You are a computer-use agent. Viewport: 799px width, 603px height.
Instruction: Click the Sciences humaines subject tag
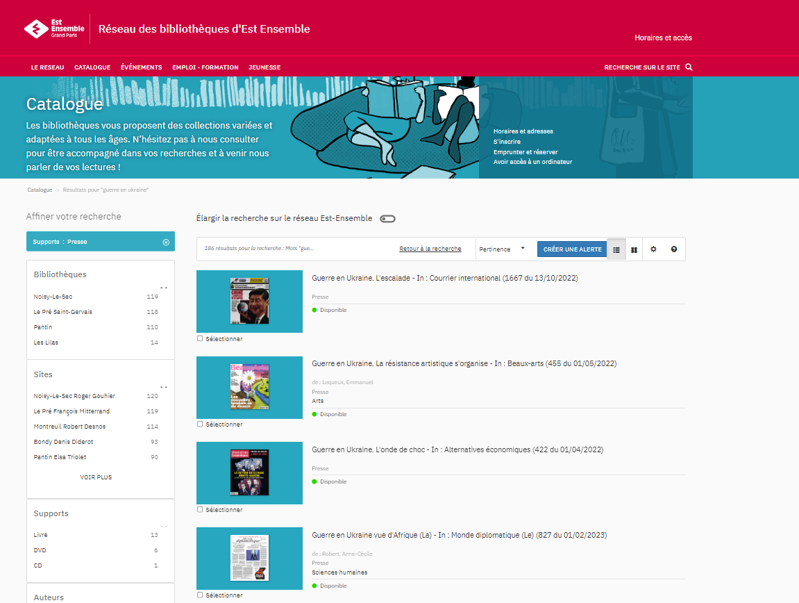point(339,572)
